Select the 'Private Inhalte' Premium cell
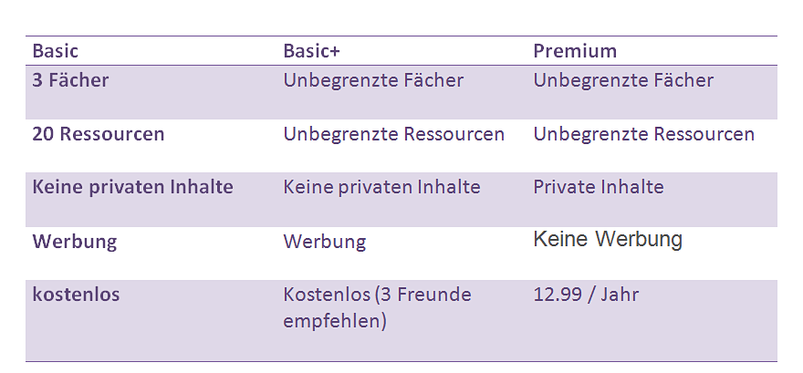The width and height of the screenshot is (803, 373). tap(598, 188)
